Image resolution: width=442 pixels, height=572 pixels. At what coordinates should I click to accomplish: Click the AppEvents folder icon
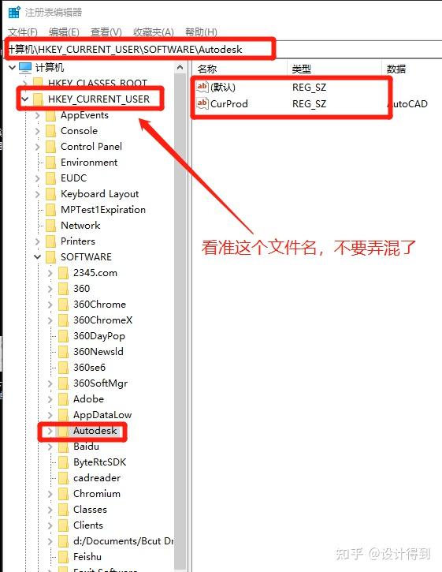(50, 115)
